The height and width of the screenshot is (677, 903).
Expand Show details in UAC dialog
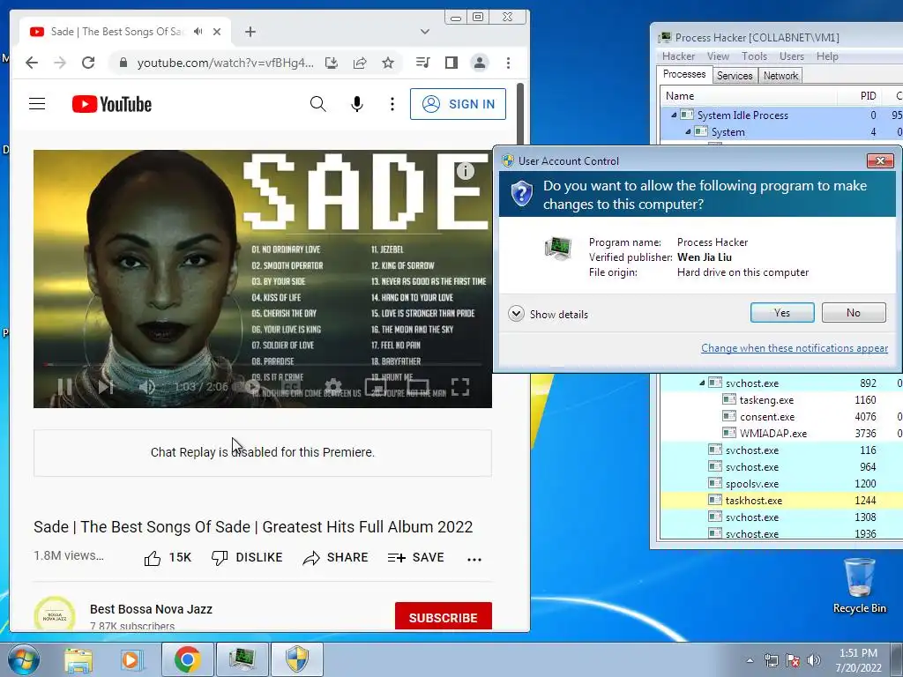549,315
